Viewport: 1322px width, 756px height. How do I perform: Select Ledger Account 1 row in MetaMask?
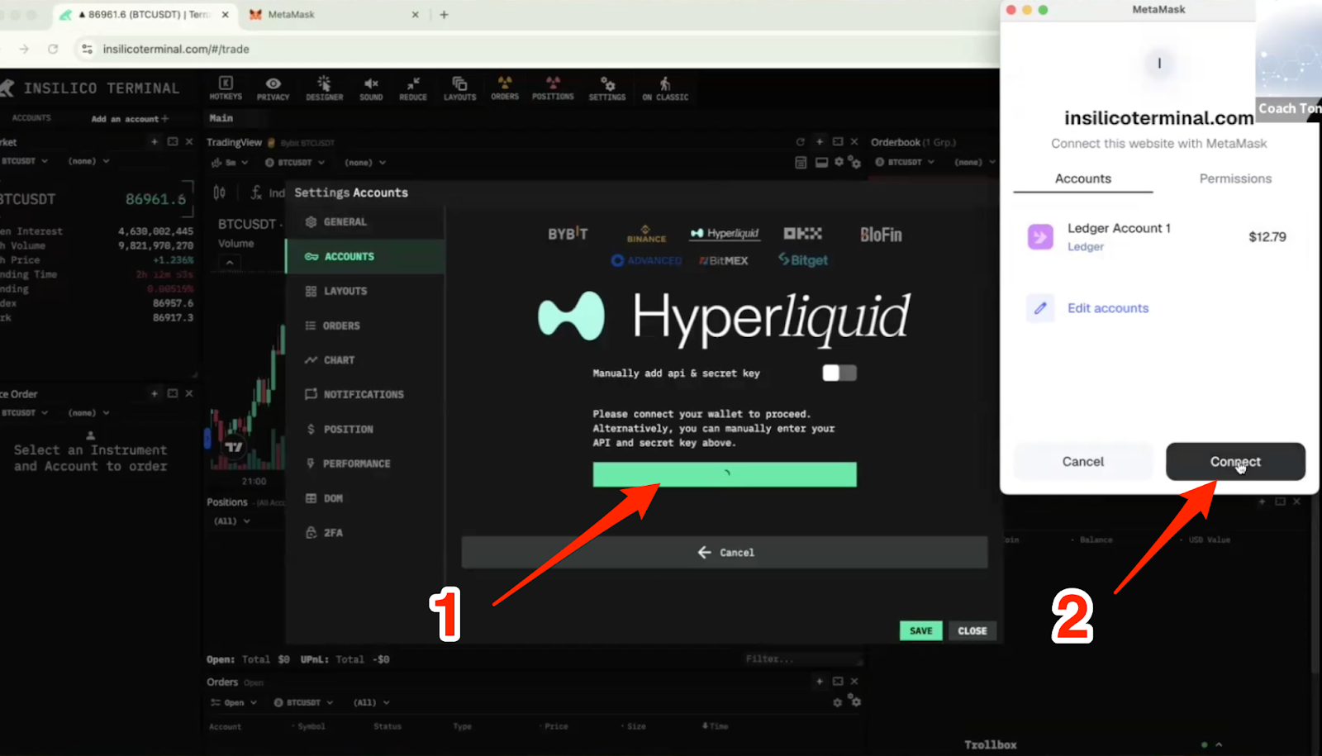pos(1159,237)
